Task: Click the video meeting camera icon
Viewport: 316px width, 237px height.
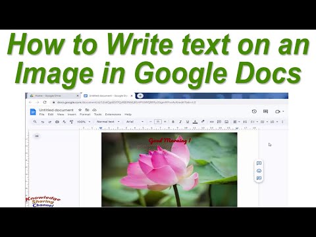Action: click(278, 111)
